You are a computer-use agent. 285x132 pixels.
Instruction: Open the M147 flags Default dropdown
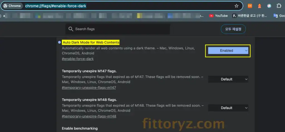point(228,79)
